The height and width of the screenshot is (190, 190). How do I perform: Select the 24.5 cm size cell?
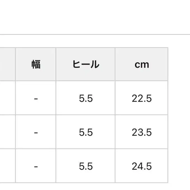pyautogui.click(x=142, y=166)
